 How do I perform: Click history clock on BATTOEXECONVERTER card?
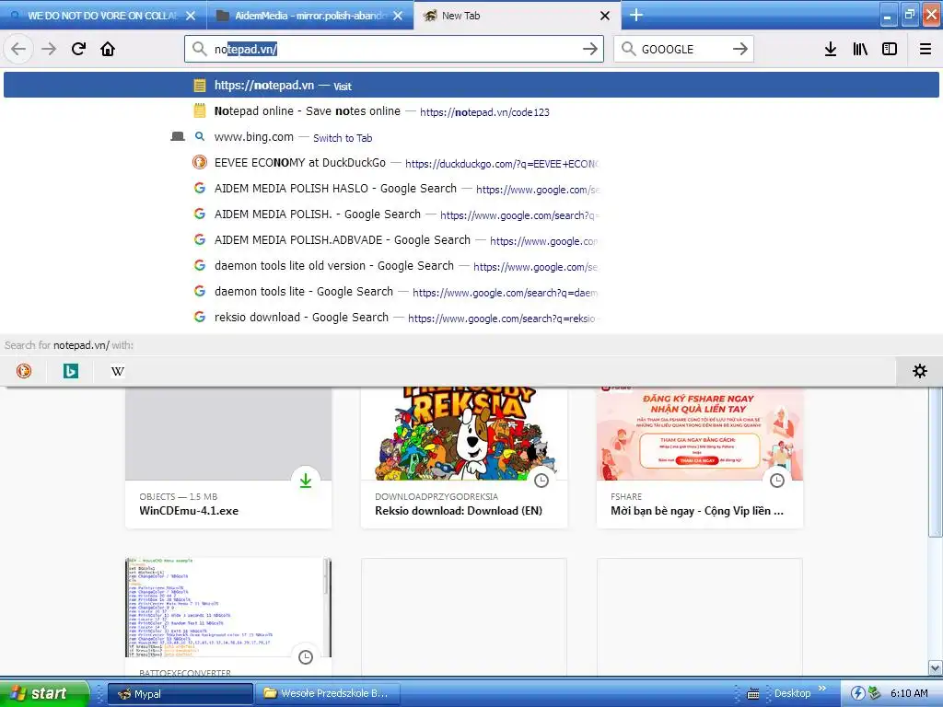306,657
